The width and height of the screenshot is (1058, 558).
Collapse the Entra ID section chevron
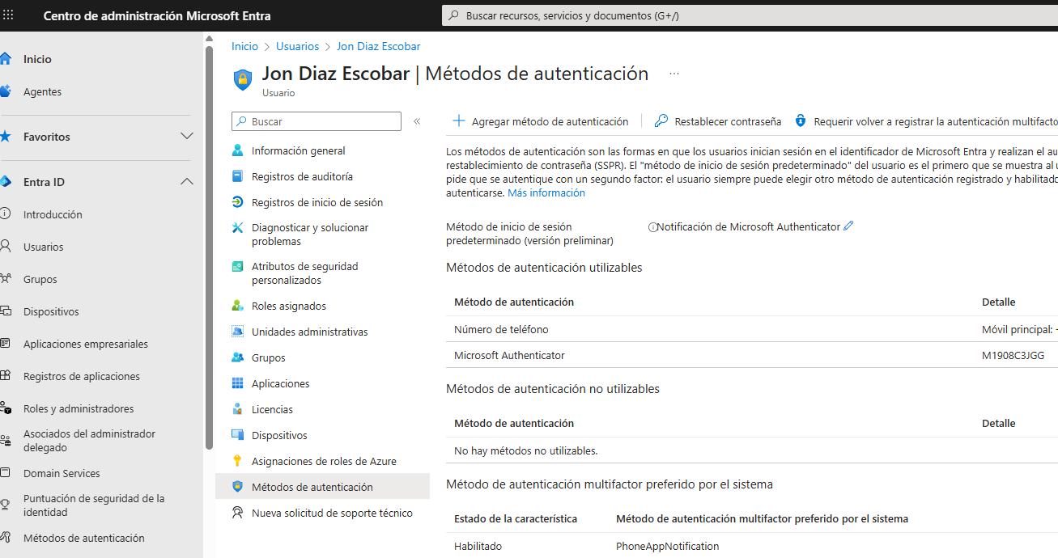pyautogui.click(x=186, y=182)
